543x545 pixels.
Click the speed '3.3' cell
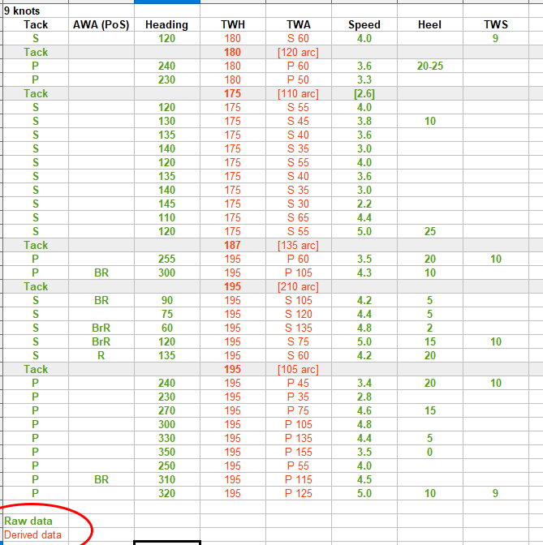pos(364,79)
